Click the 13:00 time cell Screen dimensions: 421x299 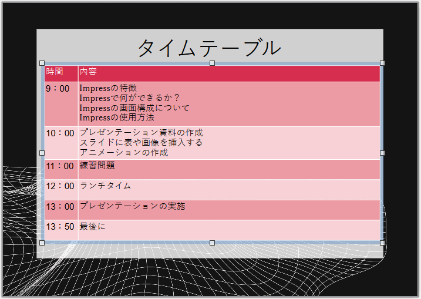pyautogui.click(x=61, y=210)
